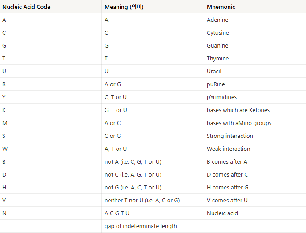Select the "Nucleic acid" mnemonic cell
Screen dimensions: 306x233
(222, 213)
